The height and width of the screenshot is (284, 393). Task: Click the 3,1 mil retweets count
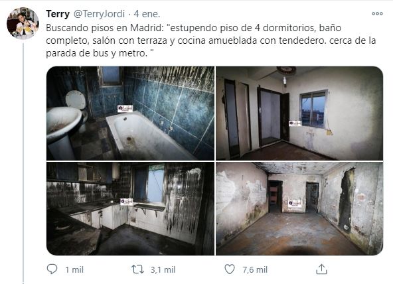163,269
